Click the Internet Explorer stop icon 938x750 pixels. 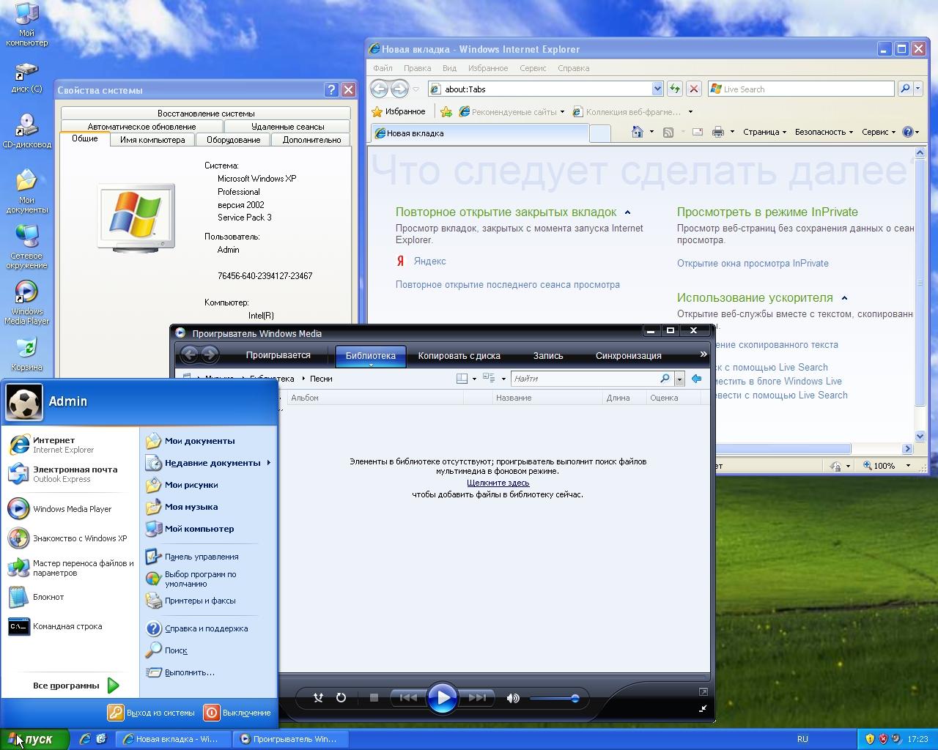(694, 89)
